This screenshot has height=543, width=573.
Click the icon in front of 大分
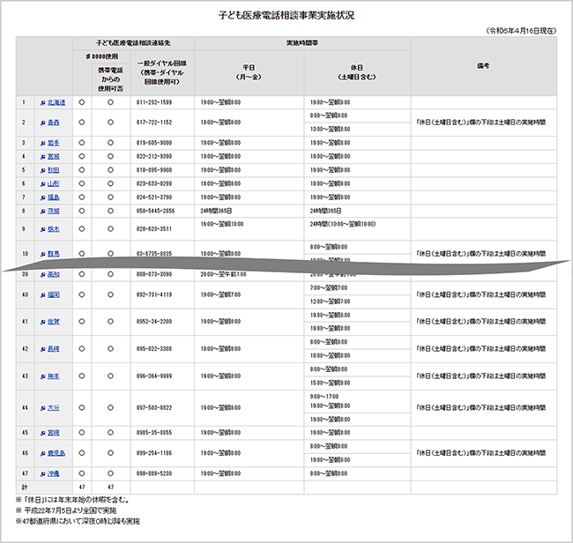[42, 408]
